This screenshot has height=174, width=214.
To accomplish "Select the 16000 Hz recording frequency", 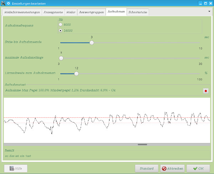I will click(61, 31).
